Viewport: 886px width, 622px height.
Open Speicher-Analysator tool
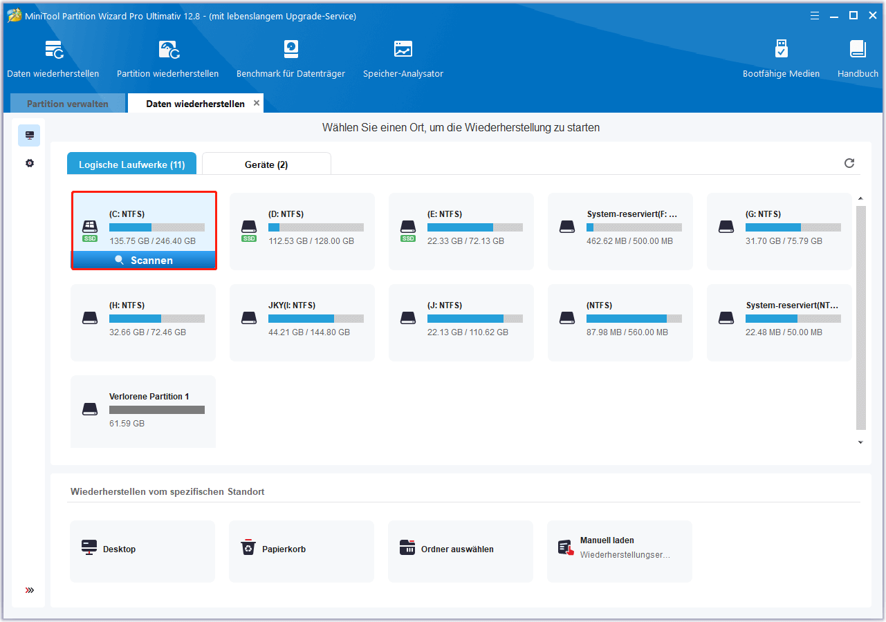[403, 59]
